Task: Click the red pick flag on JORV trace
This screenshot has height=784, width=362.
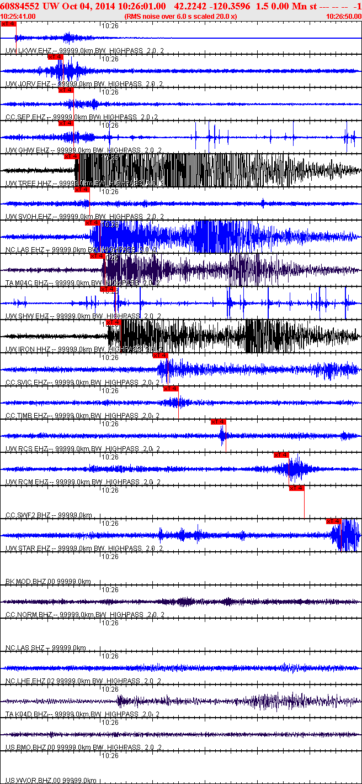Action: [56, 57]
